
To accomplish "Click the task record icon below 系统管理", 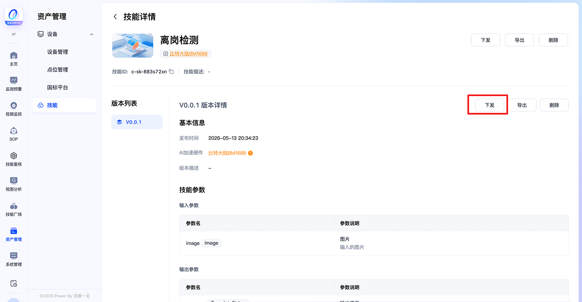I will click(x=14, y=283).
